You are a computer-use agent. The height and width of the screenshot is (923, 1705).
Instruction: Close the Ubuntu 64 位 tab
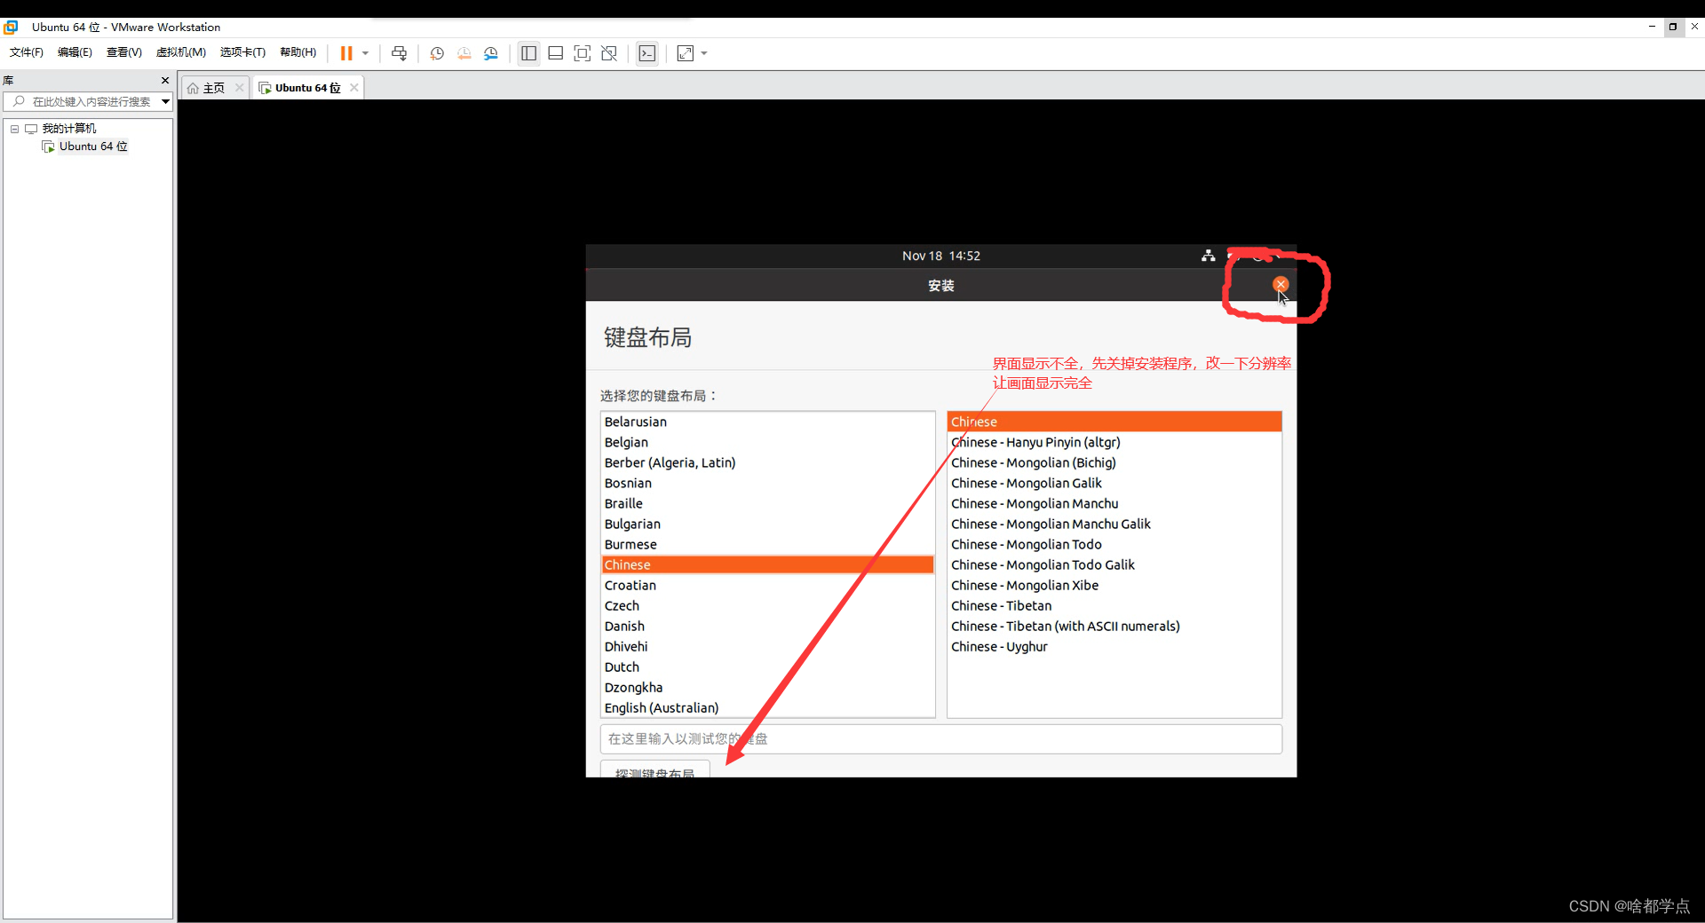354,88
